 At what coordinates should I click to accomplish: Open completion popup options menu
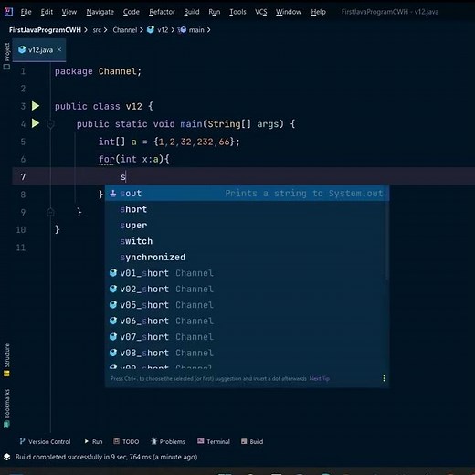click(x=384, y=378)
